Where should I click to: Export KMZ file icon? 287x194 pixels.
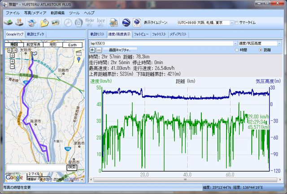point(137,23)
